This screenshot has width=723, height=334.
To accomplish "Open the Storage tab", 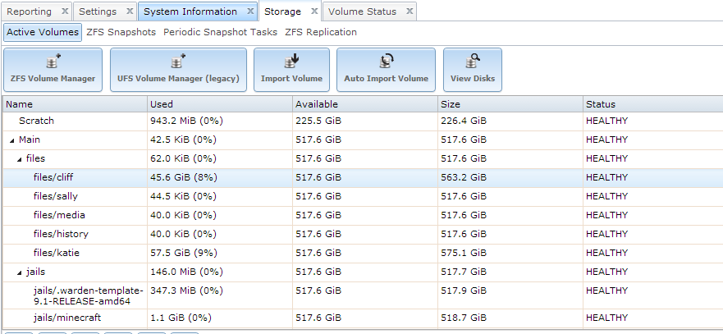I will [x=282, y=12].
